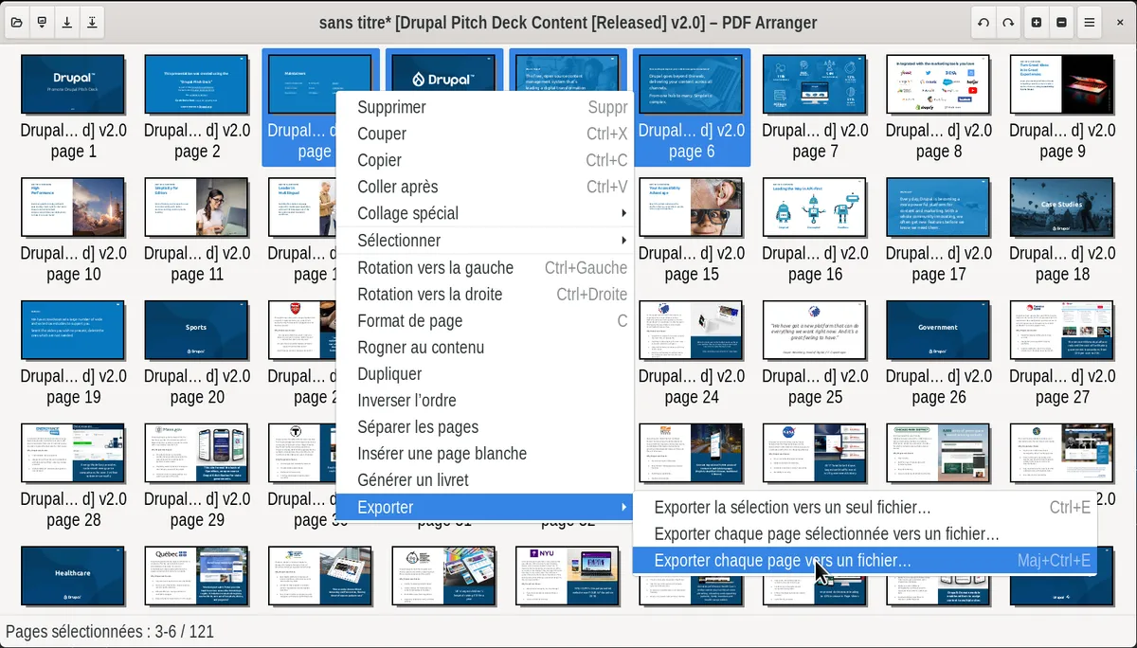Click the Save As icon with dots above arrow
Viewport: 1137px width, 648px height.
pyautogui.click(x=91, y=22)
